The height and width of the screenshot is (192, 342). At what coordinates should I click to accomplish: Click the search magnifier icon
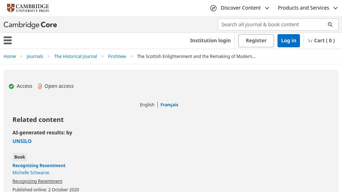pos(330,25)
